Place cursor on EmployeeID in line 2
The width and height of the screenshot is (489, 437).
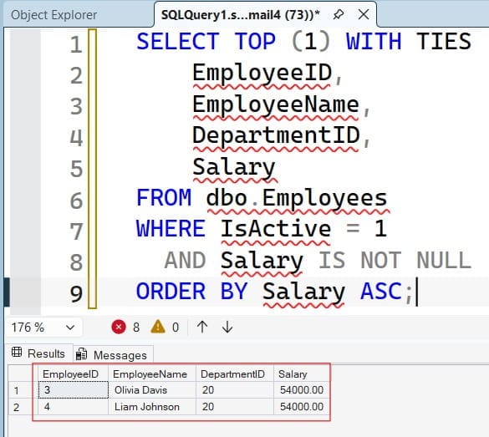(262, 74)
